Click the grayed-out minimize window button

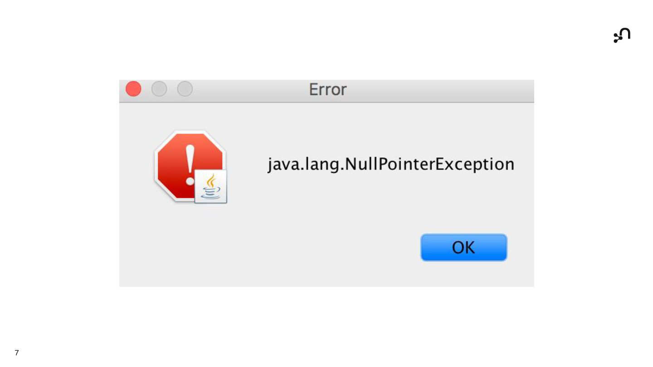(159, 89)
